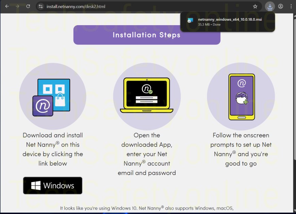Click the "Download and install Net Nanny" text
The width and height of the screenshot is (296, 214).
(x=53, y=149)
